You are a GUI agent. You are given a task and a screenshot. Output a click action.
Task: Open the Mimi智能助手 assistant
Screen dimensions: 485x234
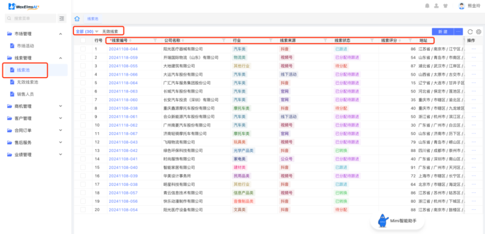point(397,221)
